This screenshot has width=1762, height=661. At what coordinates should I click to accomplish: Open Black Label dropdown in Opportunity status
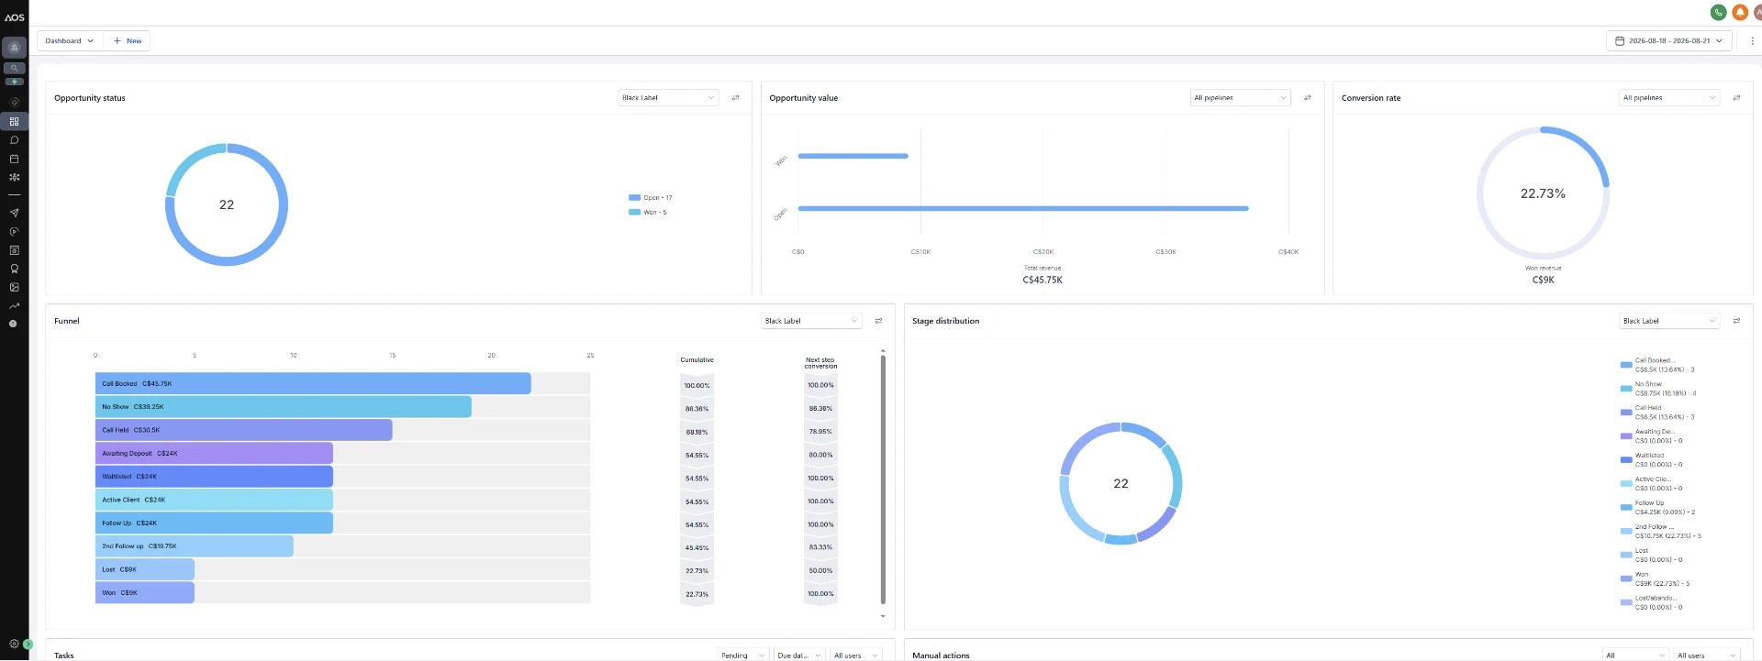coord(668,98)
